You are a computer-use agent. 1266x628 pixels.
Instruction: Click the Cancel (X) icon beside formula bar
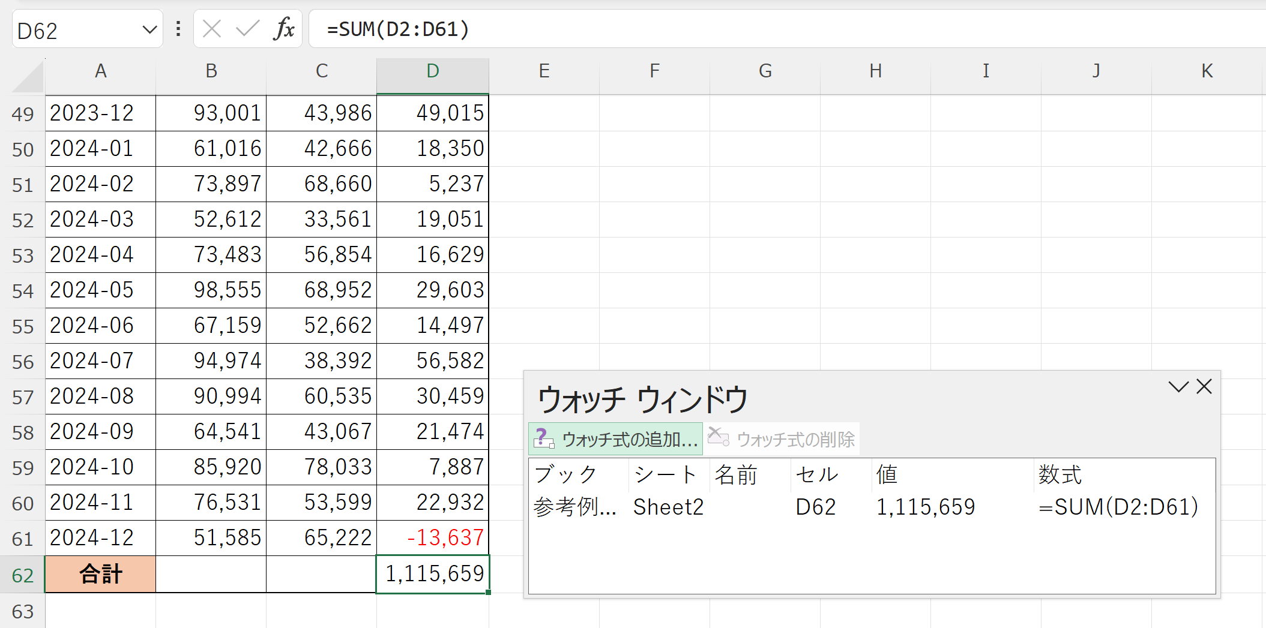point(211,28)
